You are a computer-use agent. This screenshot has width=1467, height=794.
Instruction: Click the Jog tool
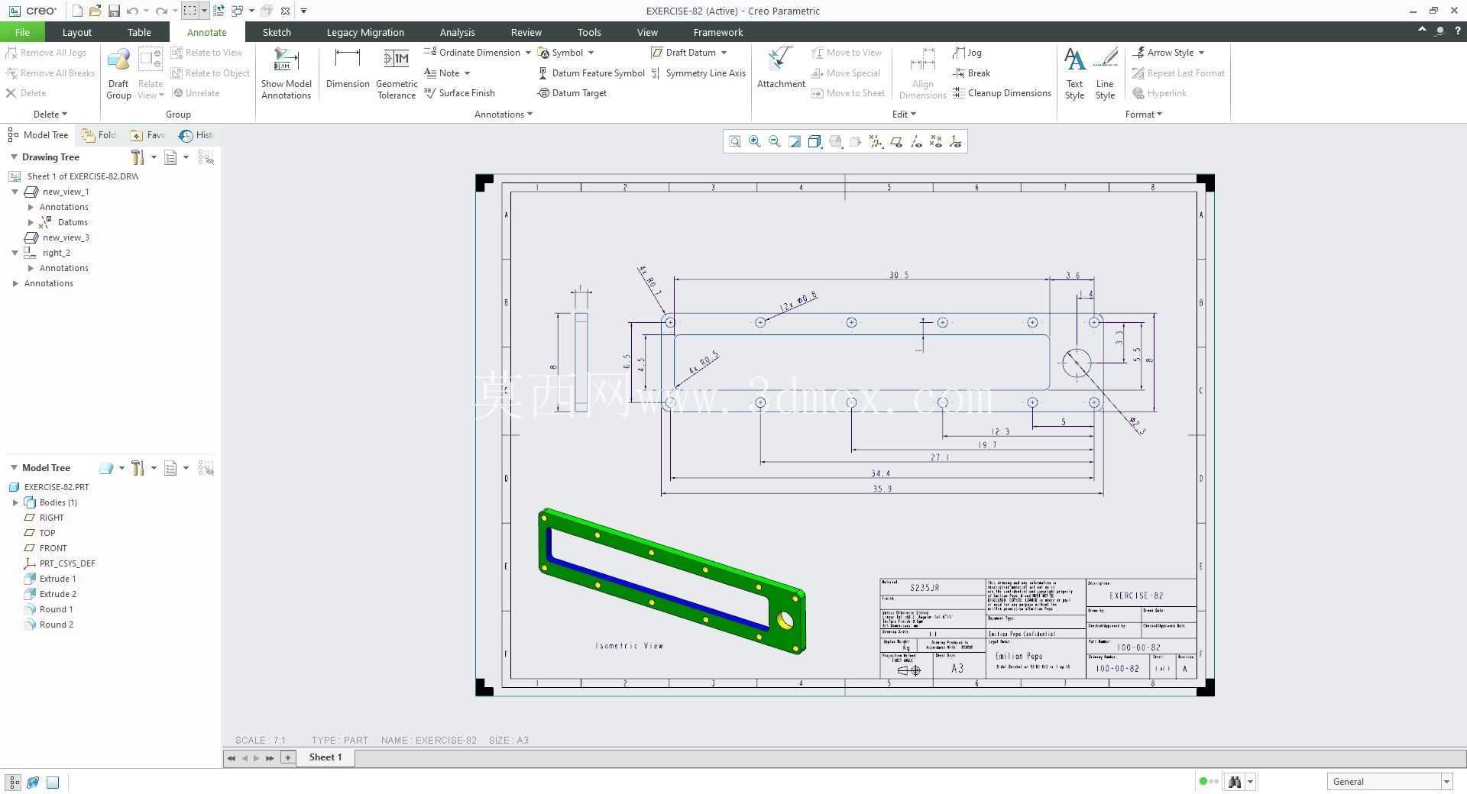click(967, 53)
